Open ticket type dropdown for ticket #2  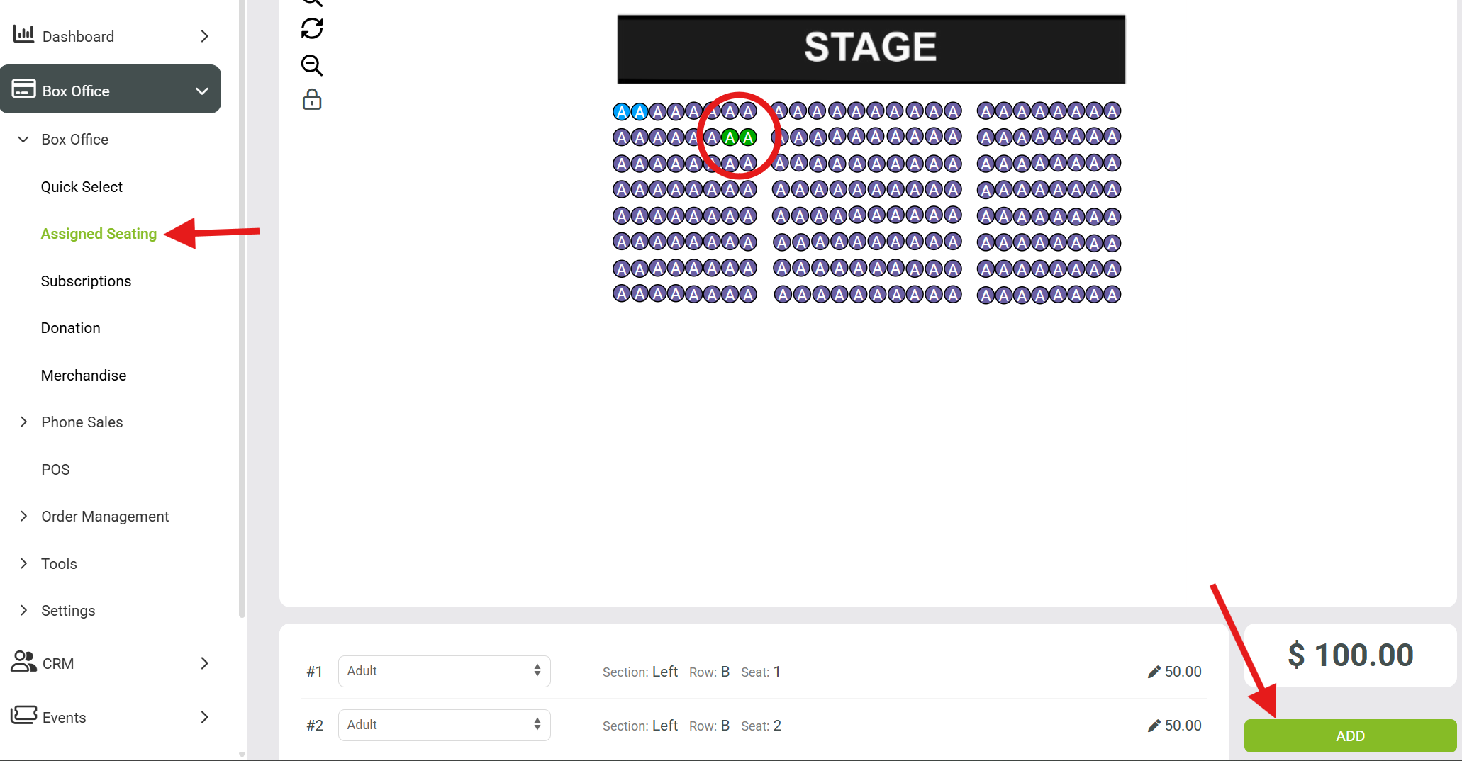(445, 725)
